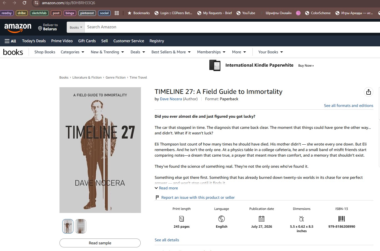The image size is (380, 251).
Task: Open the pinterest bookmark group
Action: (87, 13)
